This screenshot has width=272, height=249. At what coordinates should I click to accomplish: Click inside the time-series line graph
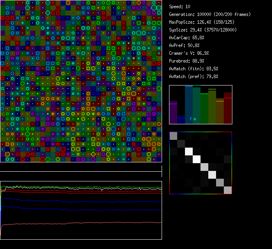pyautogui.click(x=81, y=210)
